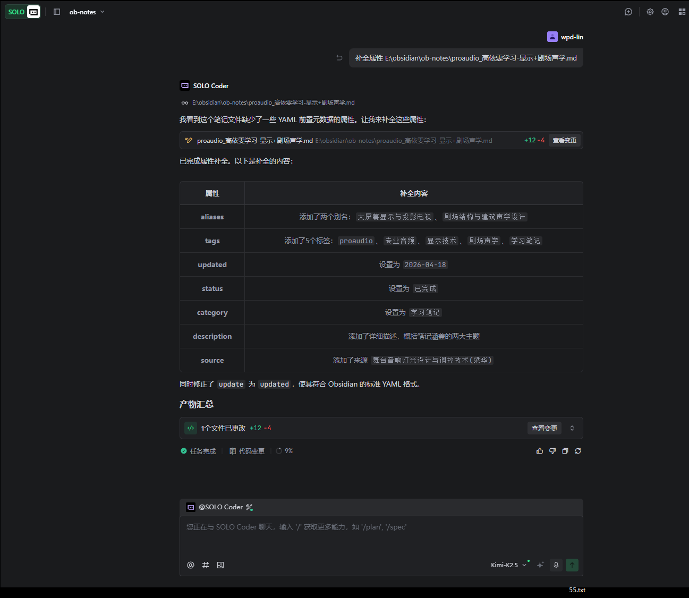The image size is (689, 598).
Task: Open settings via the gear icon
Action: 650,12
